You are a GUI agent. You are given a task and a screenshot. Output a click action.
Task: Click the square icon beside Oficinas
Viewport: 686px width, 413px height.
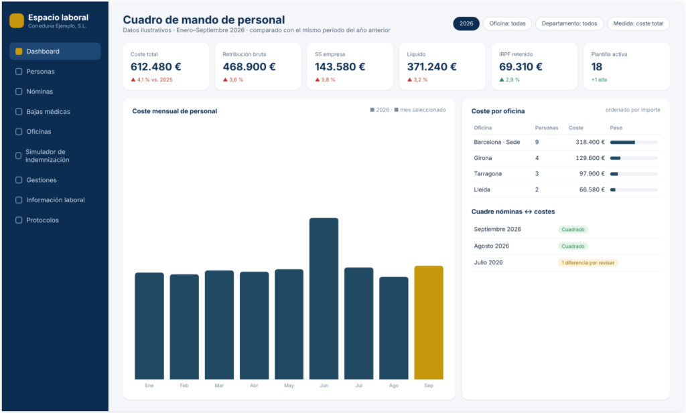[x=19, y=132]
